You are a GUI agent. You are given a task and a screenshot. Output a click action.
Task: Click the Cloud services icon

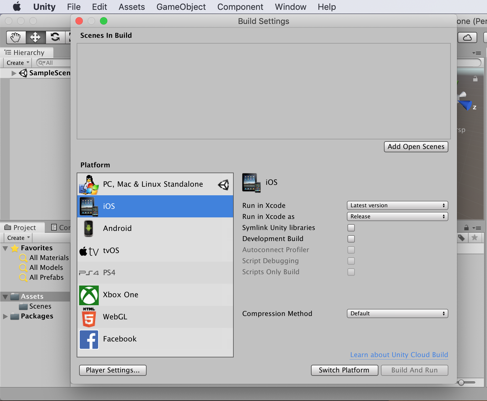[467, 37]
